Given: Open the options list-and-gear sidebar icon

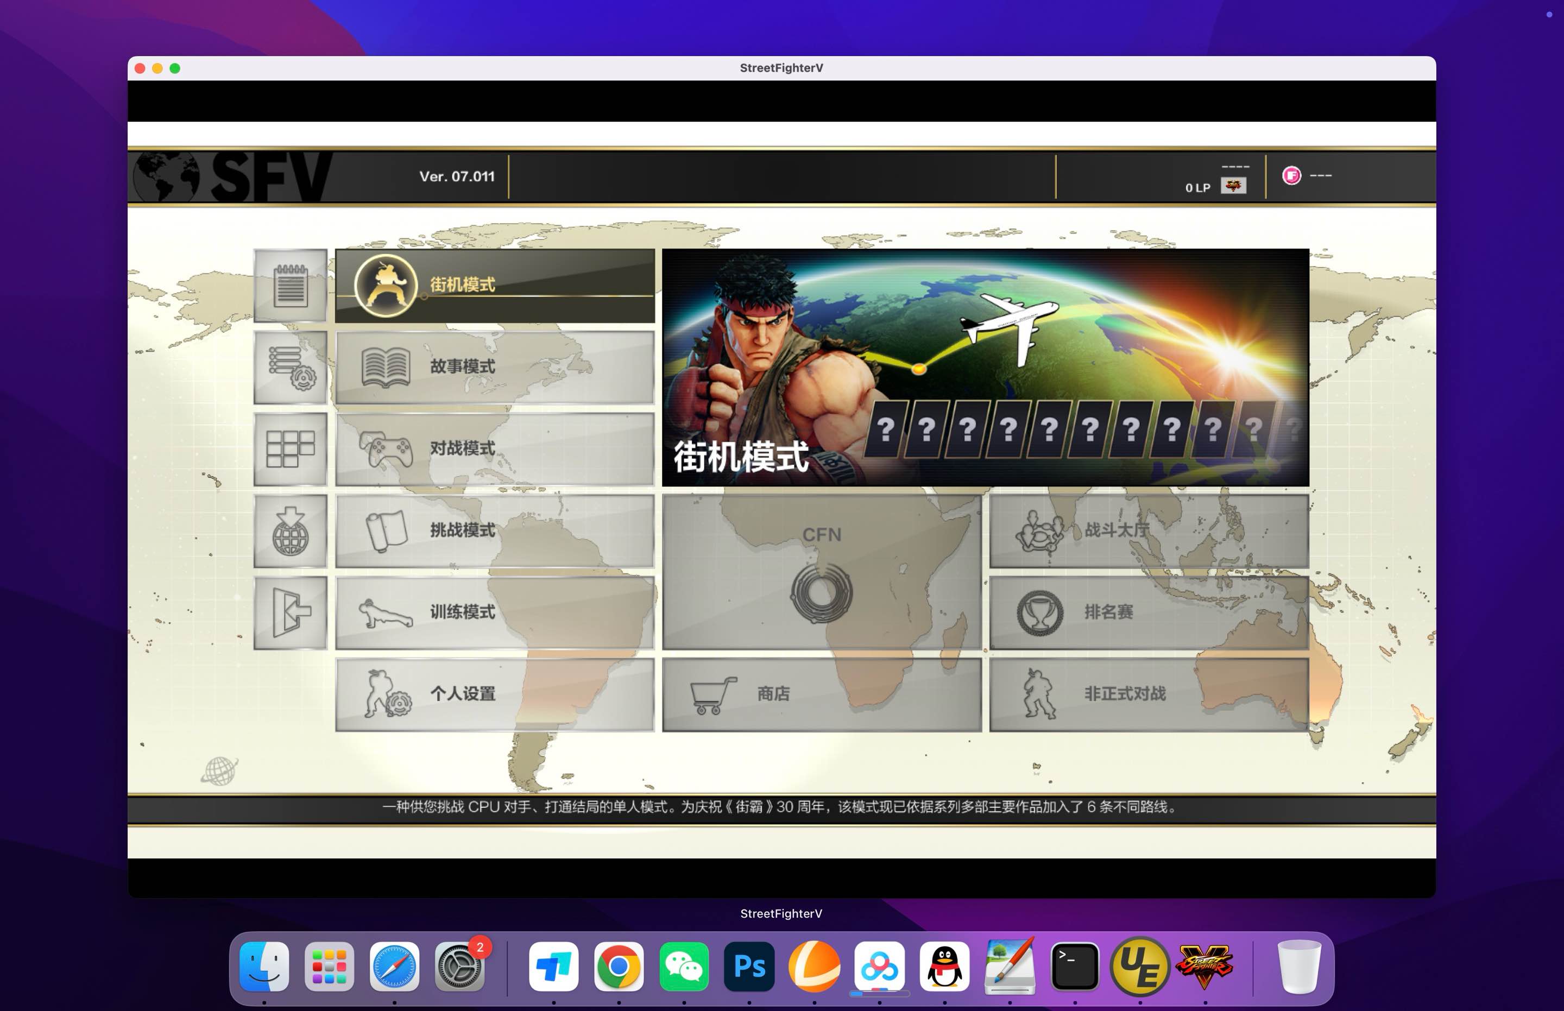Looking at the screenshot, I should (290, 367).
